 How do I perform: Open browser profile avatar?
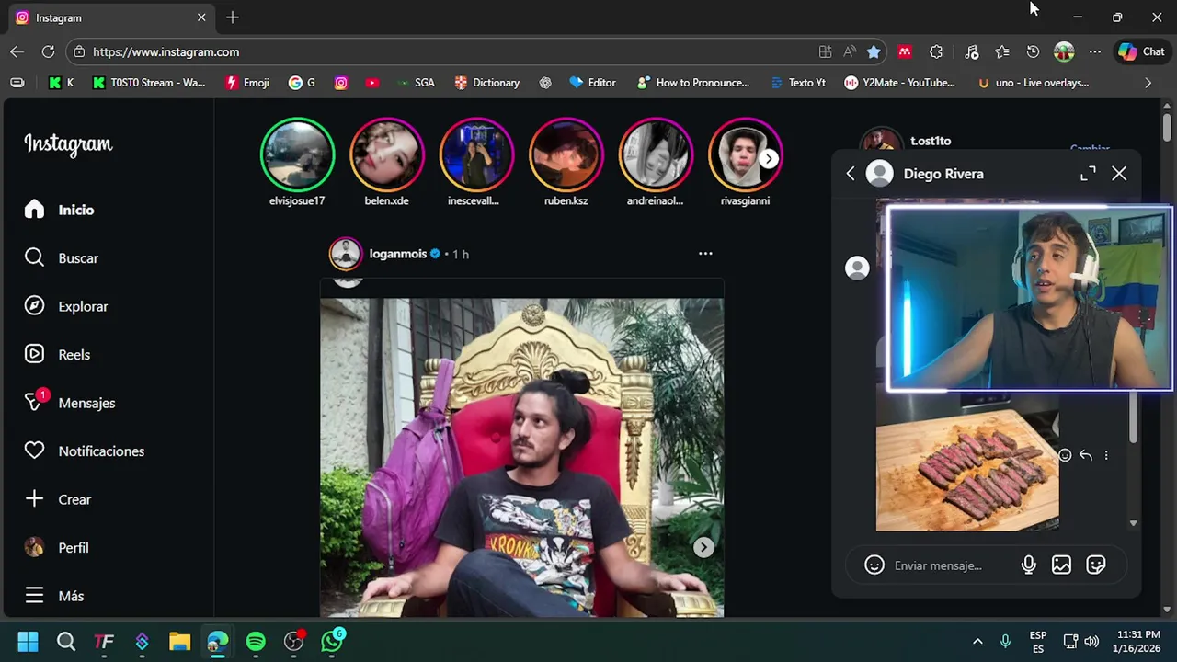(1064, 52)
